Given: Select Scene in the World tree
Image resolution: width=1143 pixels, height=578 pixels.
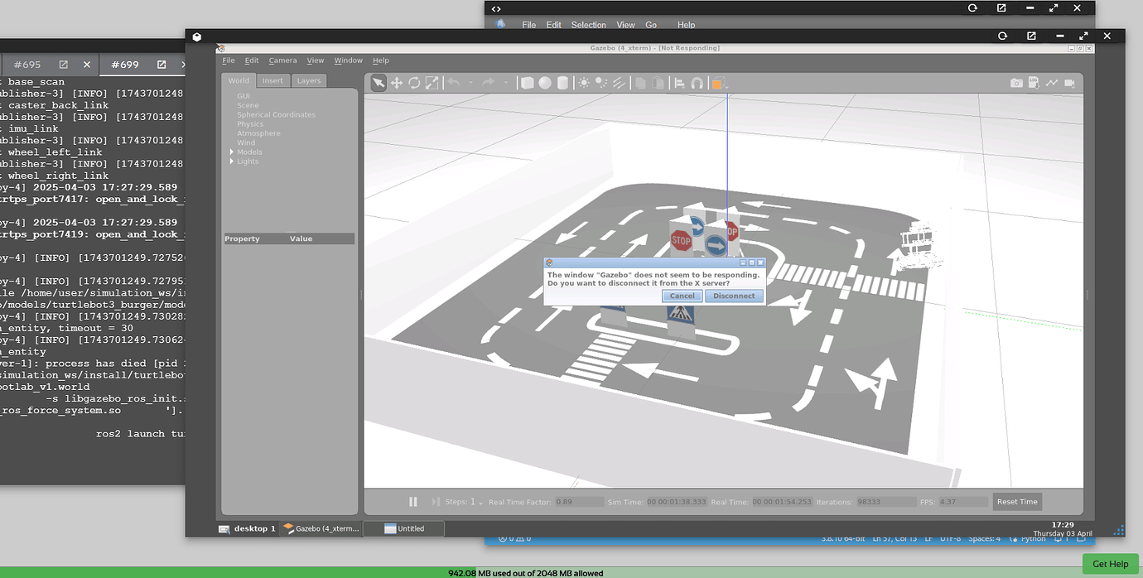Looking at the screenshot, I should point(248,105).
